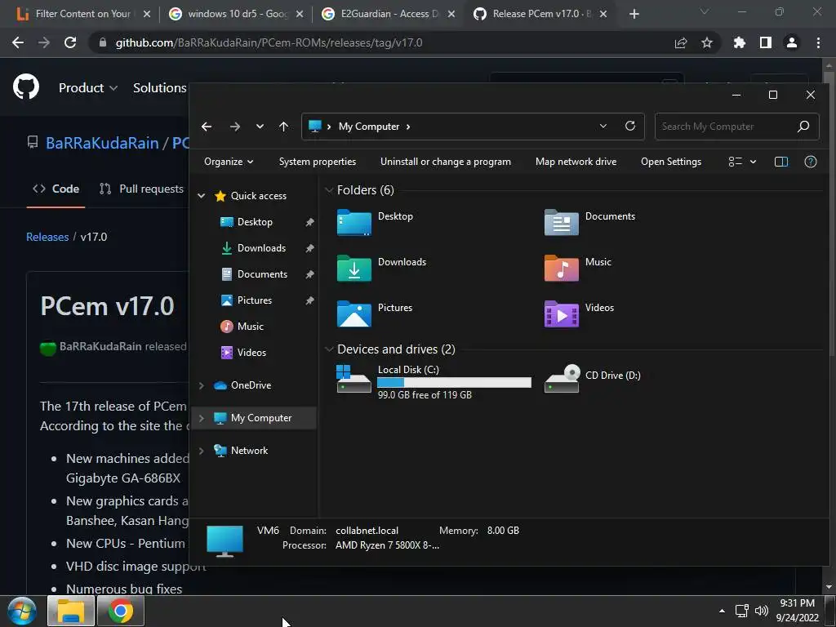
Task: Click the pin icon next to Documents
Action: pos(309,274)
